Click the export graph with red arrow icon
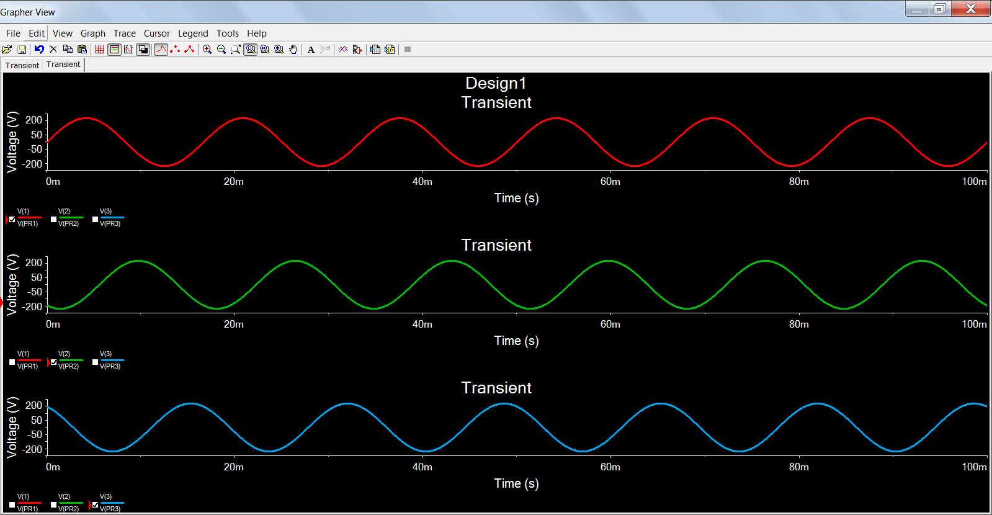Screen dimensions: 992x515 coord(357,50)
